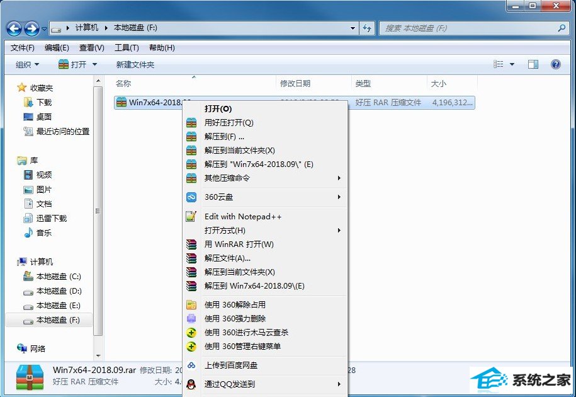Click the refresh icon beside address bar
The width and height of the screenshot is (576, 397).
click(367, 28)
